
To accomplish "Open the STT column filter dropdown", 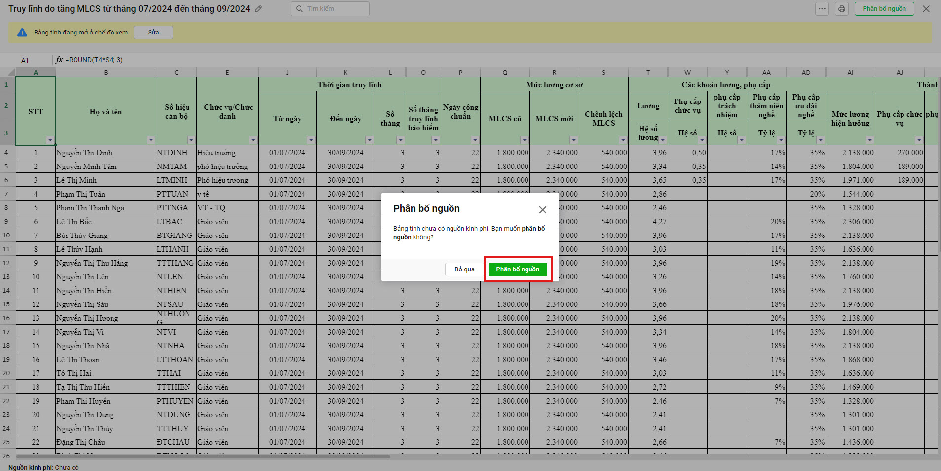I will click(x=50, y=140).
